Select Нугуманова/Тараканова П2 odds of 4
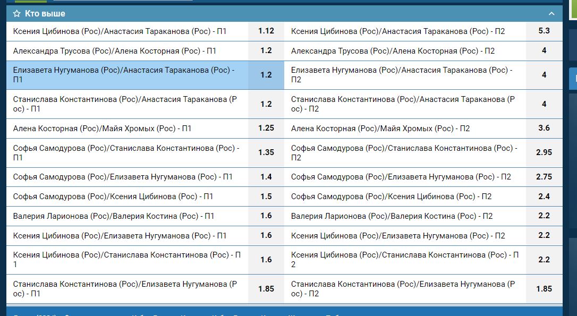 pos(544,75)
